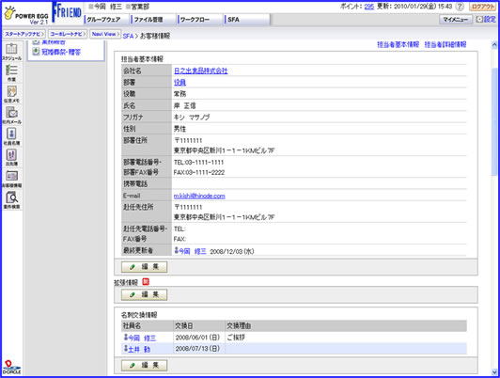Image resolution: width=500 pixels, height=378 pixels.
Task: Click the name value 岸 正信
Action: 184,105
